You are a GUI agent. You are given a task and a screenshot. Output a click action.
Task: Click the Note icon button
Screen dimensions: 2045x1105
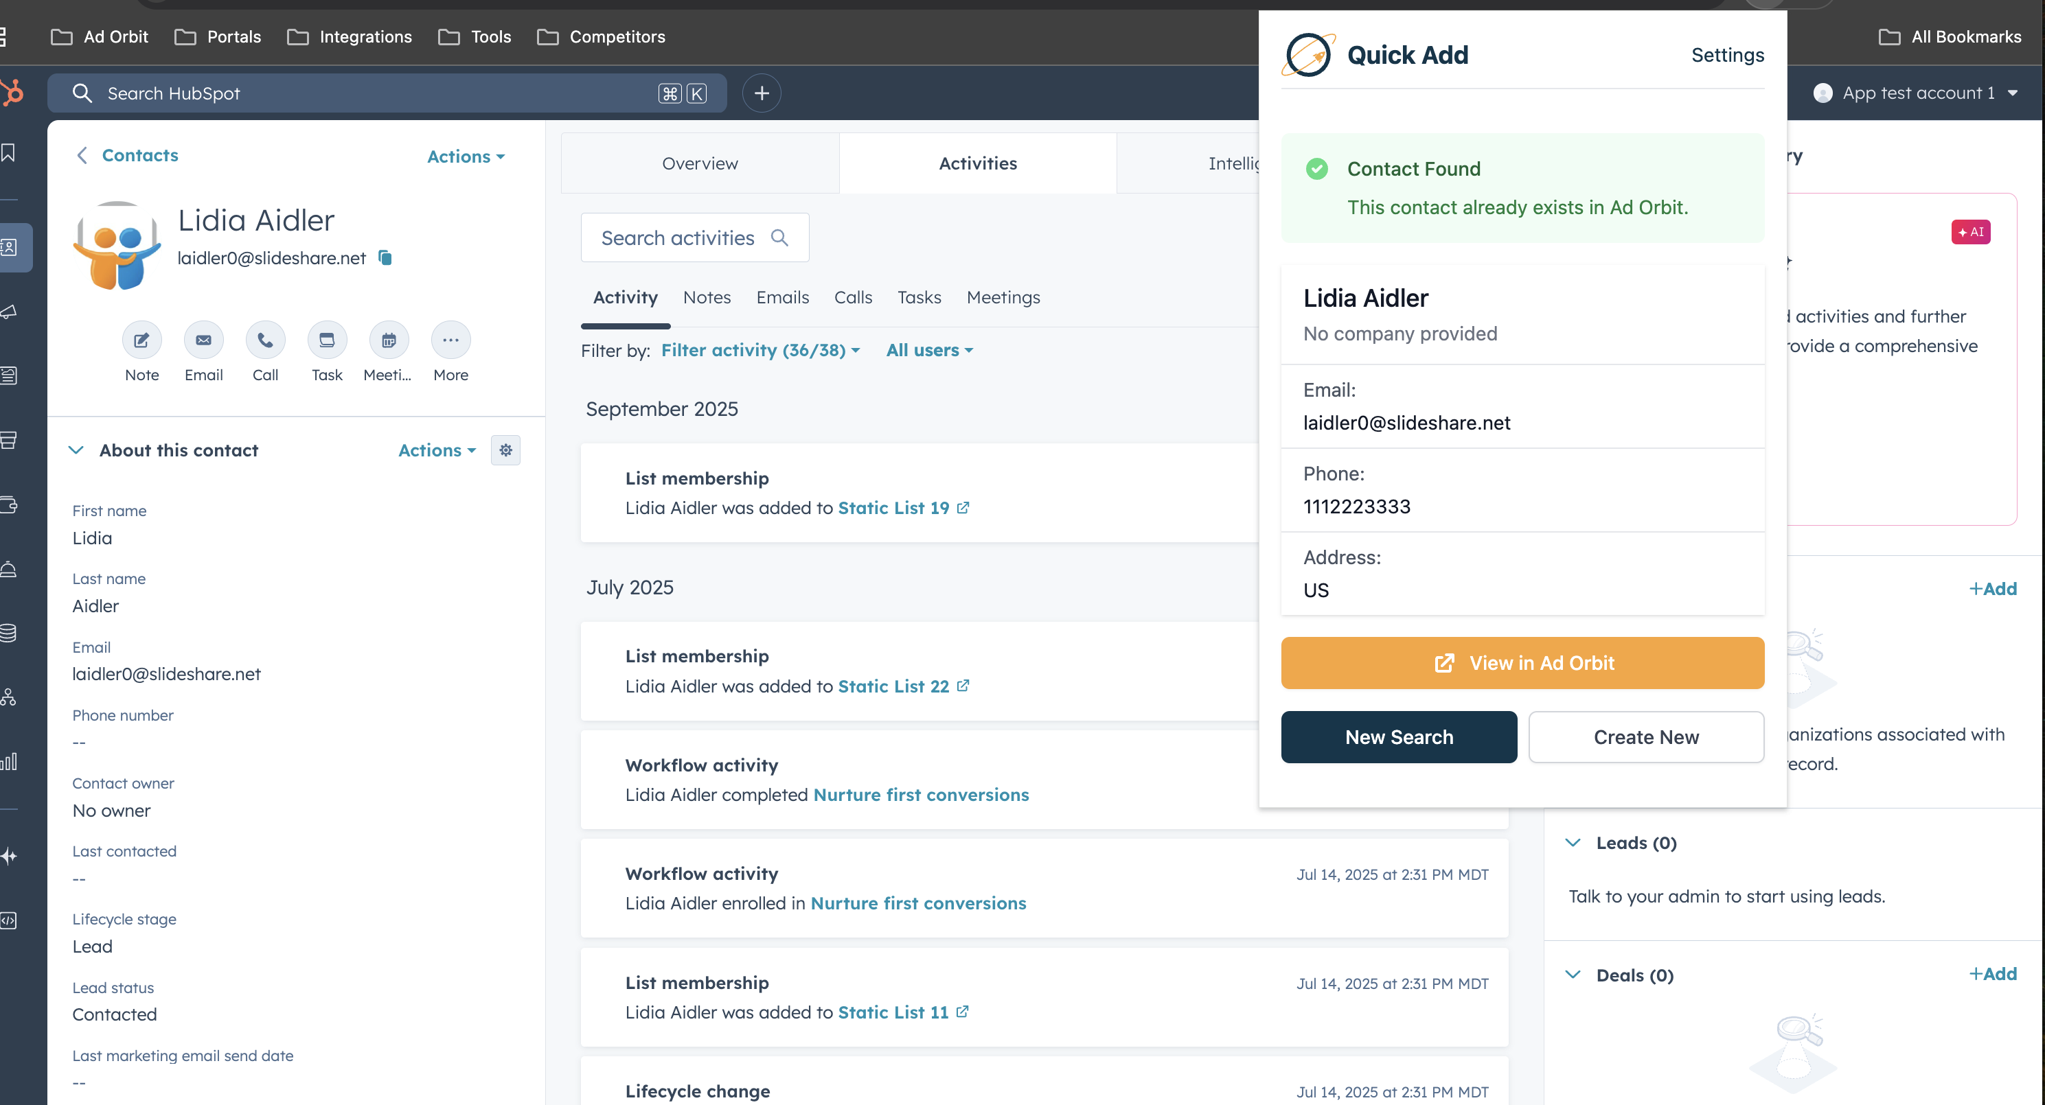(x=141, y=340)
